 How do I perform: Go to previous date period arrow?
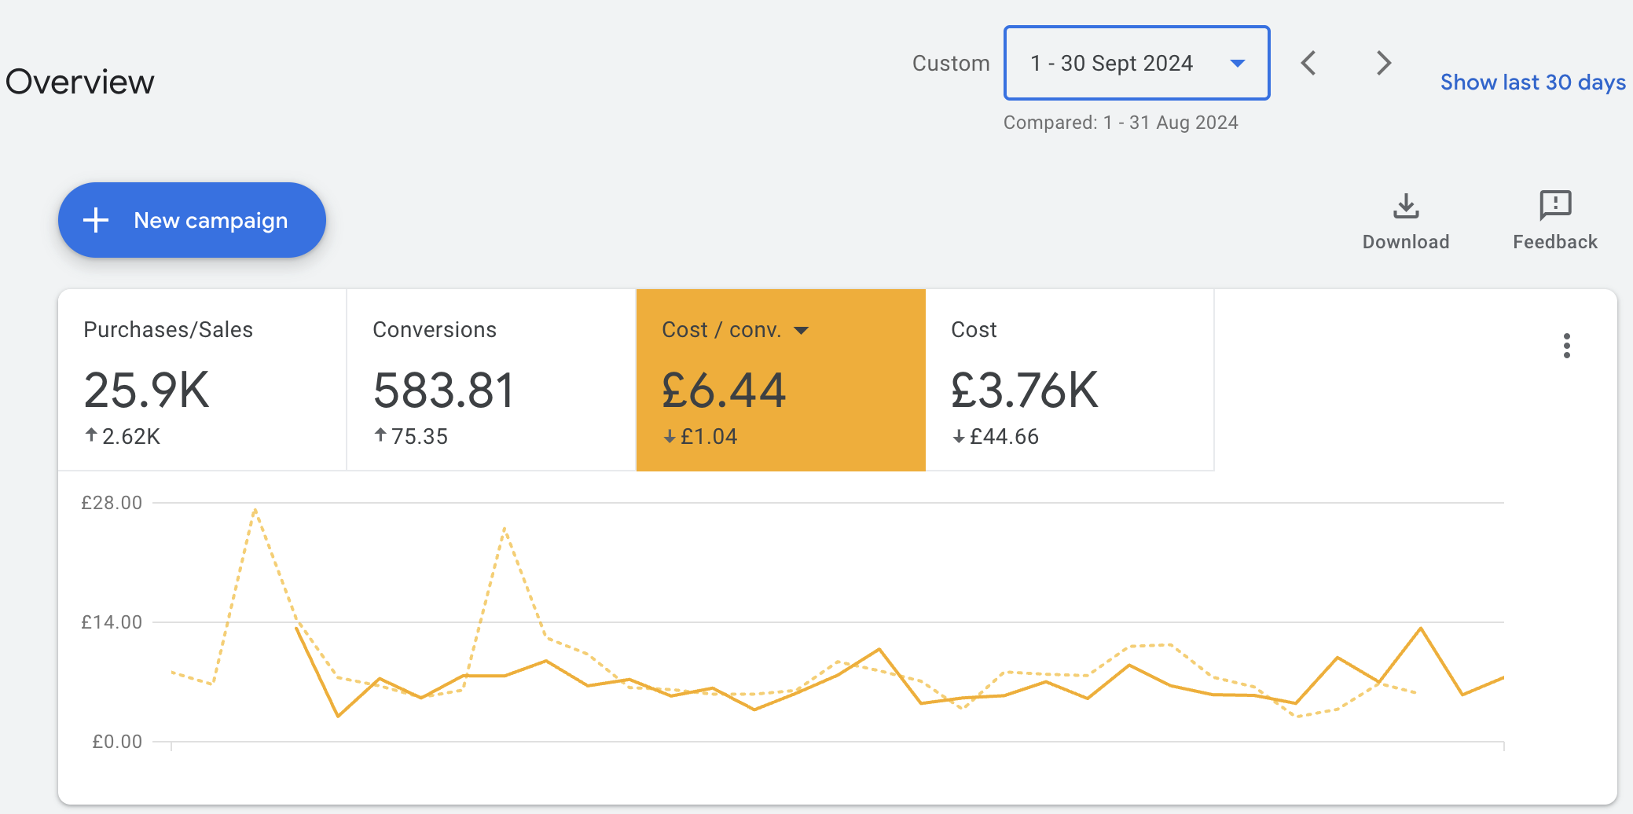click(1308, 63)
